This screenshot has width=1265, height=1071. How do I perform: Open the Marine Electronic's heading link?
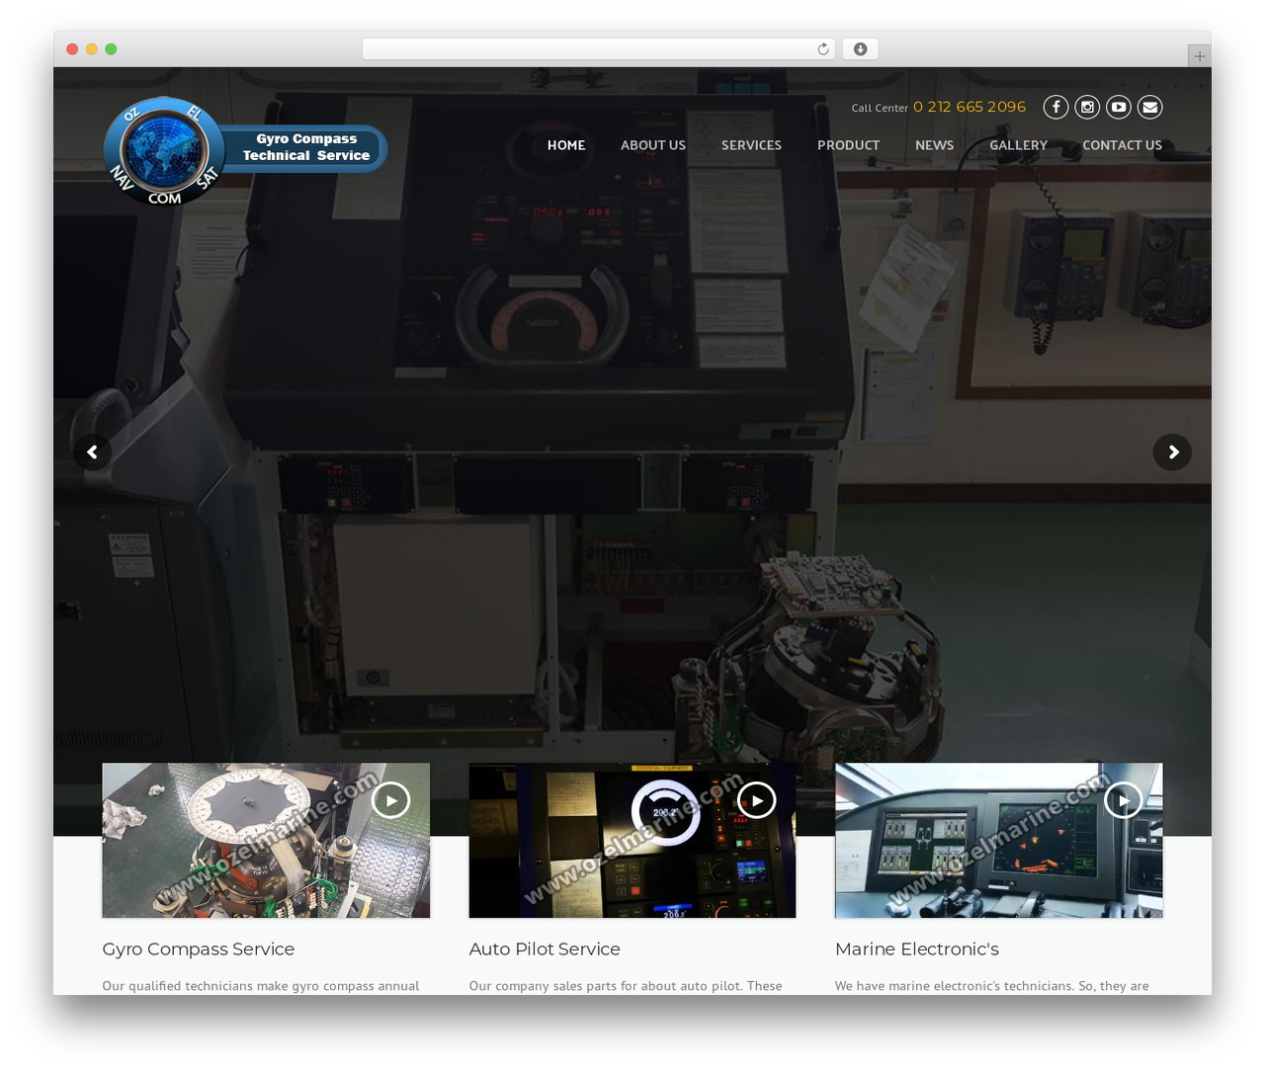coord(917,949)
